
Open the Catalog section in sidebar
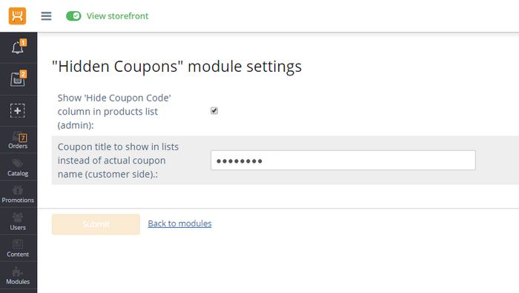(x=19, y=167)
